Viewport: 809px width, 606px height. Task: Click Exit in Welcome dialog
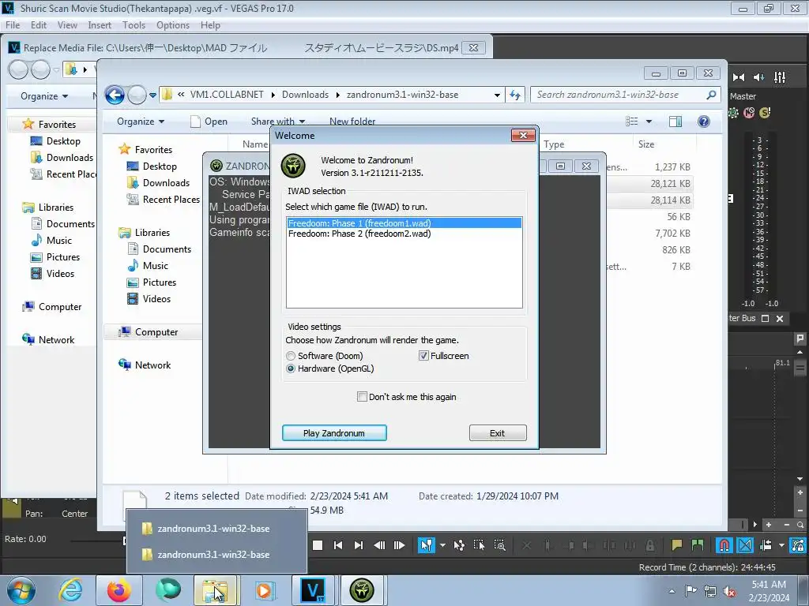tap(498, 433)
